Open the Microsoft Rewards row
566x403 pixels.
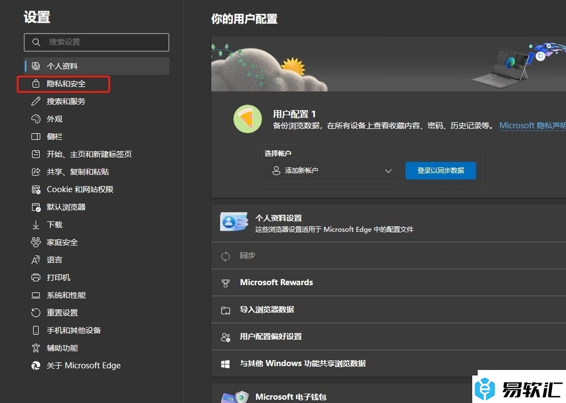(x=388, y=282)
